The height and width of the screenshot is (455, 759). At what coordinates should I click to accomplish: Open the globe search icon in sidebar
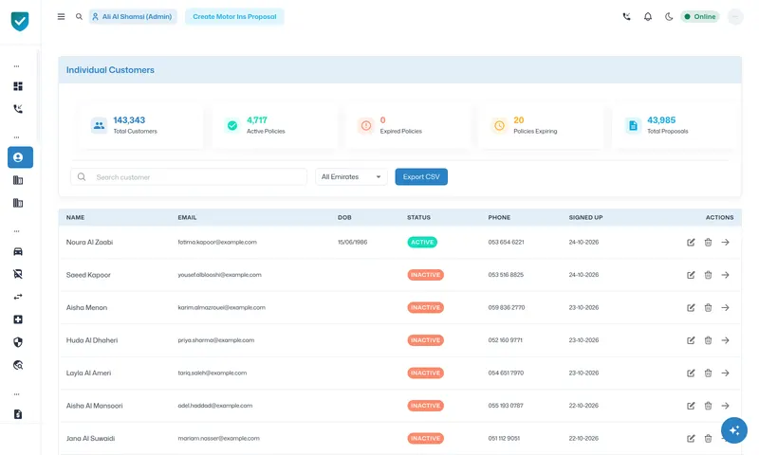pos(18,365)
